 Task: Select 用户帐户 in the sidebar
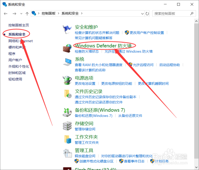tap(15, 60)
